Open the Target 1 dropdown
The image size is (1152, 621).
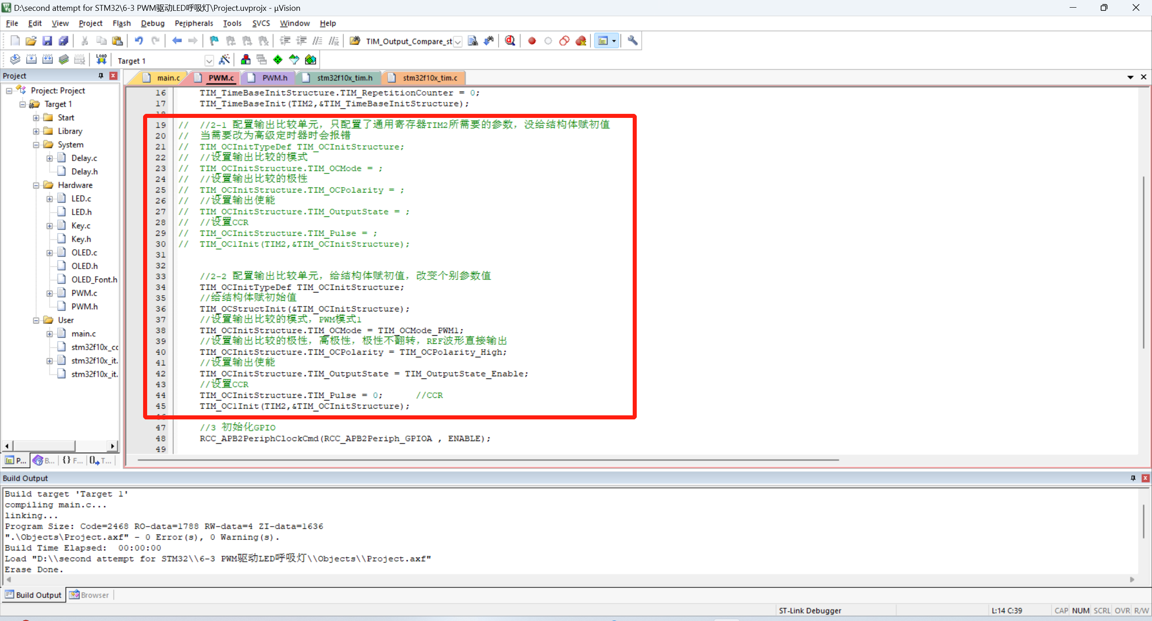[x=209, y=60]
